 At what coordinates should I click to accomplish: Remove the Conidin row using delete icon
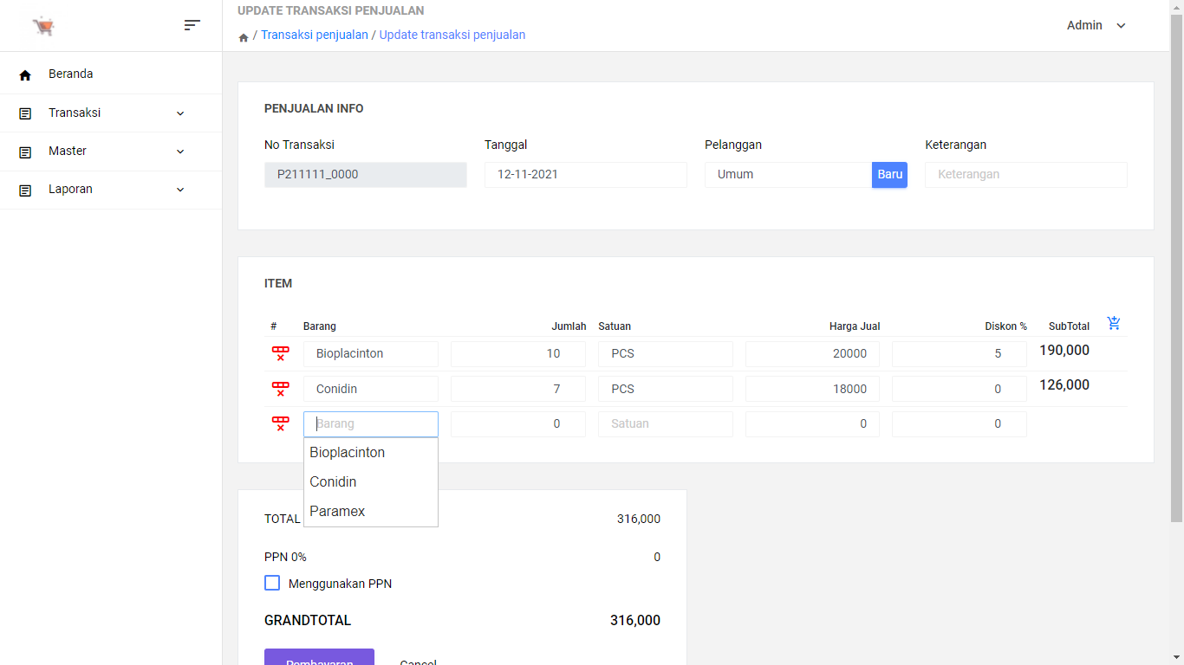pyautogui.click(x=279, y=388)
